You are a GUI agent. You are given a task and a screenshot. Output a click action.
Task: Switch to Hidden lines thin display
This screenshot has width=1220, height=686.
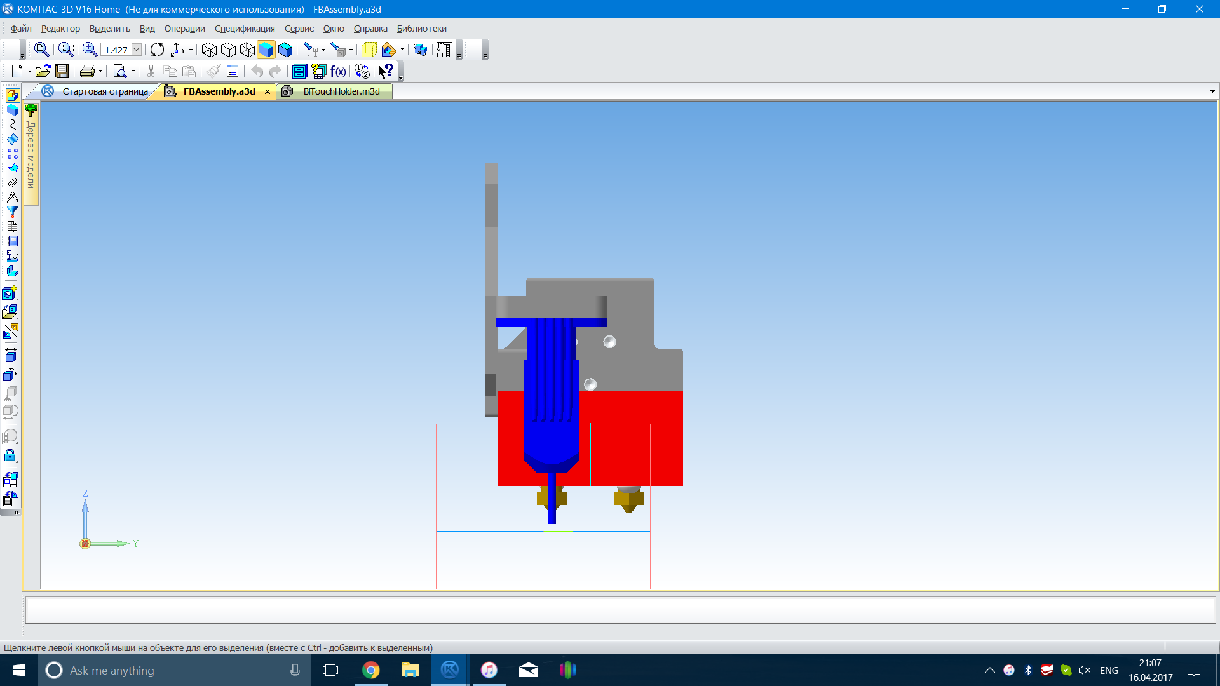pos(247,50)
